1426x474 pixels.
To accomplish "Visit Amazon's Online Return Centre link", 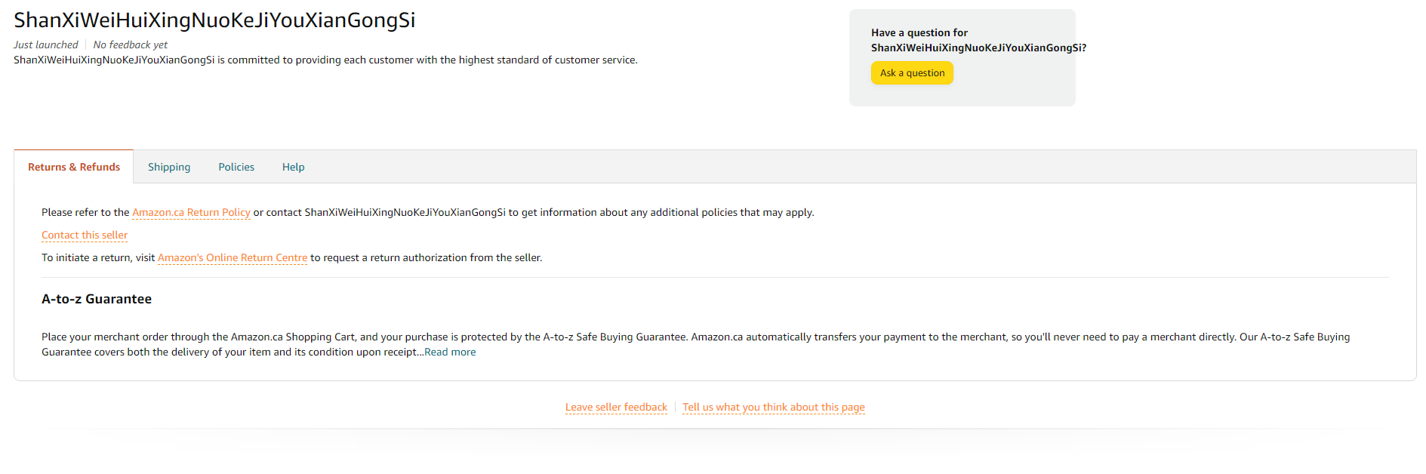I will pos(233,258).
